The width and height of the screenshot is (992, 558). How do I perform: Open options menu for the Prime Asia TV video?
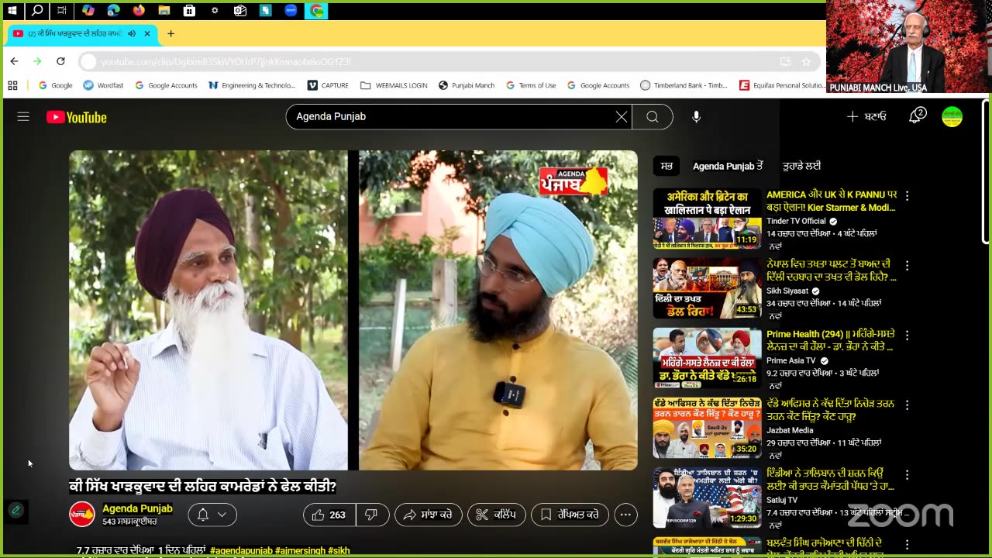coord(907,336)
